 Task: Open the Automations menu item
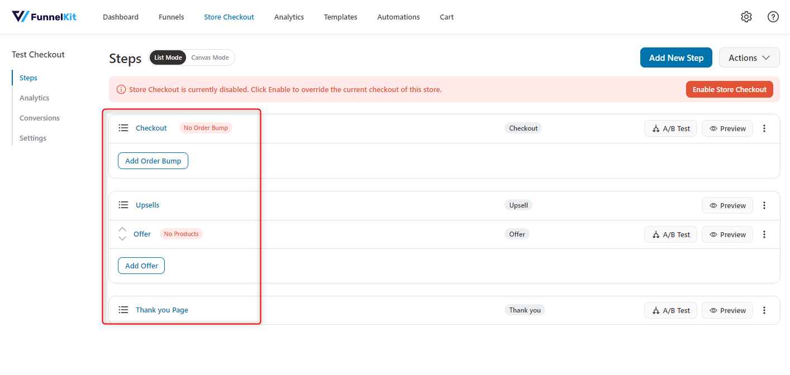pos(399,17)
